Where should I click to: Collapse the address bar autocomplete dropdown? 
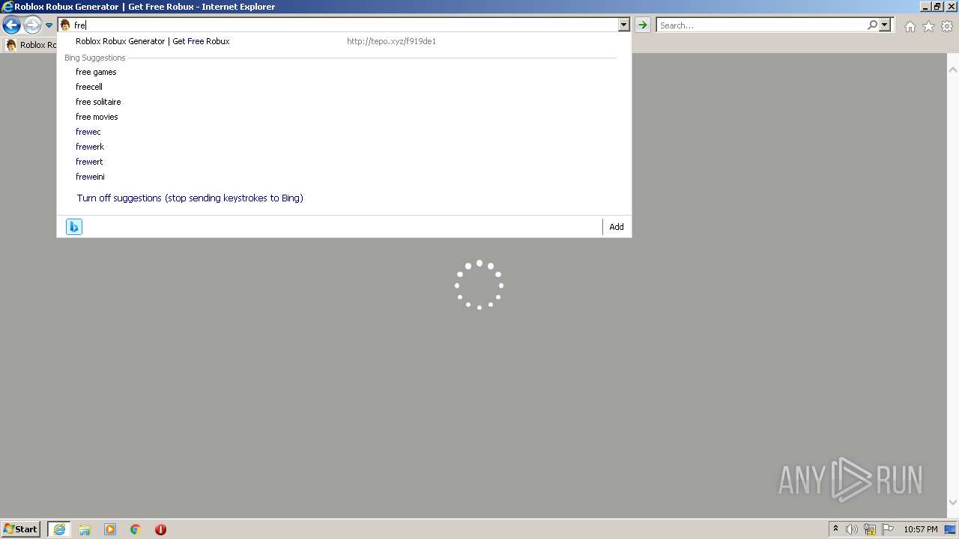coord(623,25)
